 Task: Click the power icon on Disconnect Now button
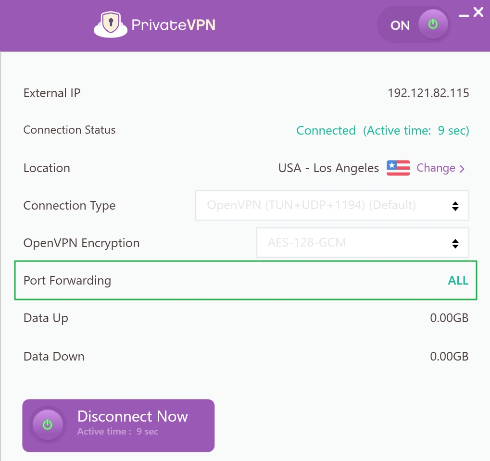point(47,425)
